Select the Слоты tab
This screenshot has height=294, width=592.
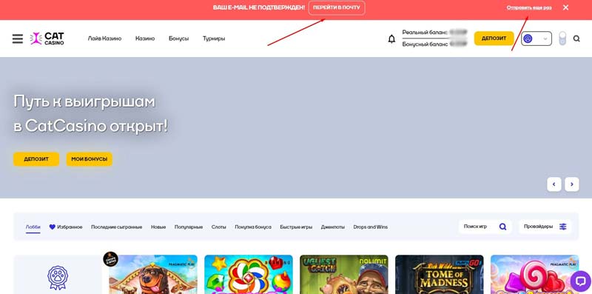click(218, 227)
